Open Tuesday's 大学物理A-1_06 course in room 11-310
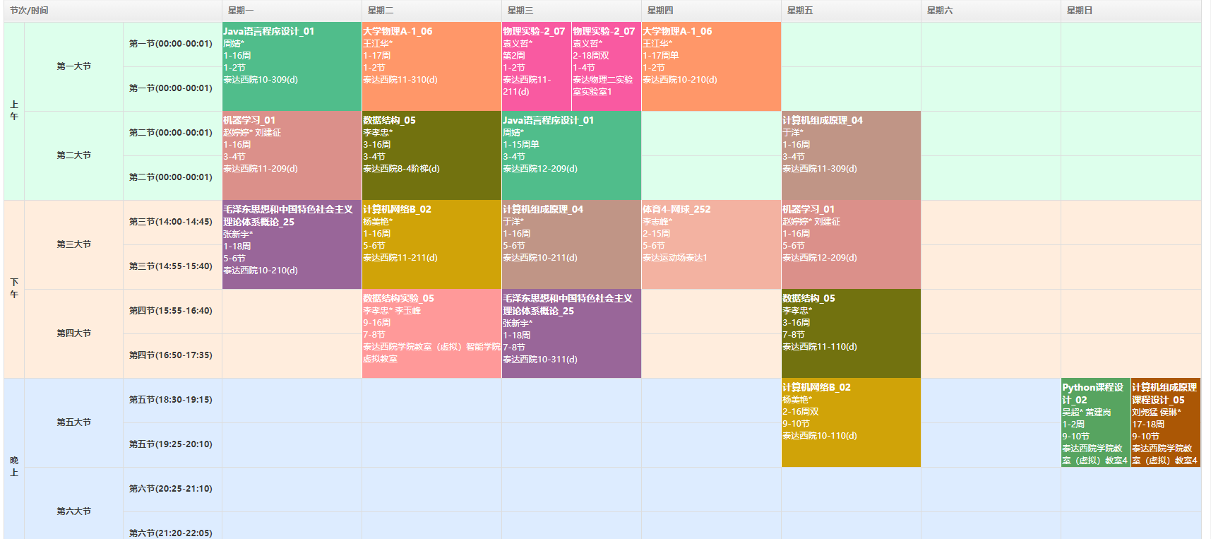 tap(431, 66)
